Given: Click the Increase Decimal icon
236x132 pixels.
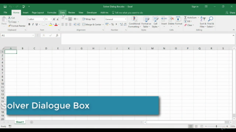Looking at the screenshot, I should (121, 25).
